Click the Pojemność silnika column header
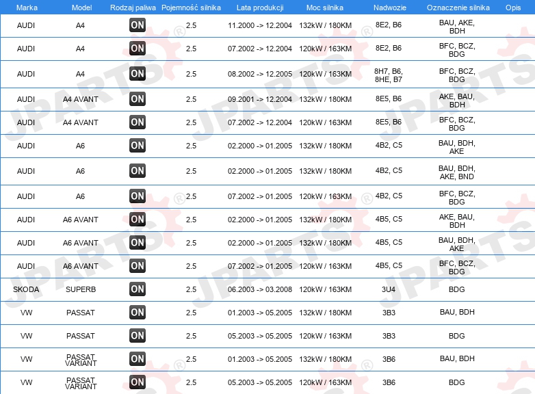The height and width of the screenshot is (394, 535). 191,8
